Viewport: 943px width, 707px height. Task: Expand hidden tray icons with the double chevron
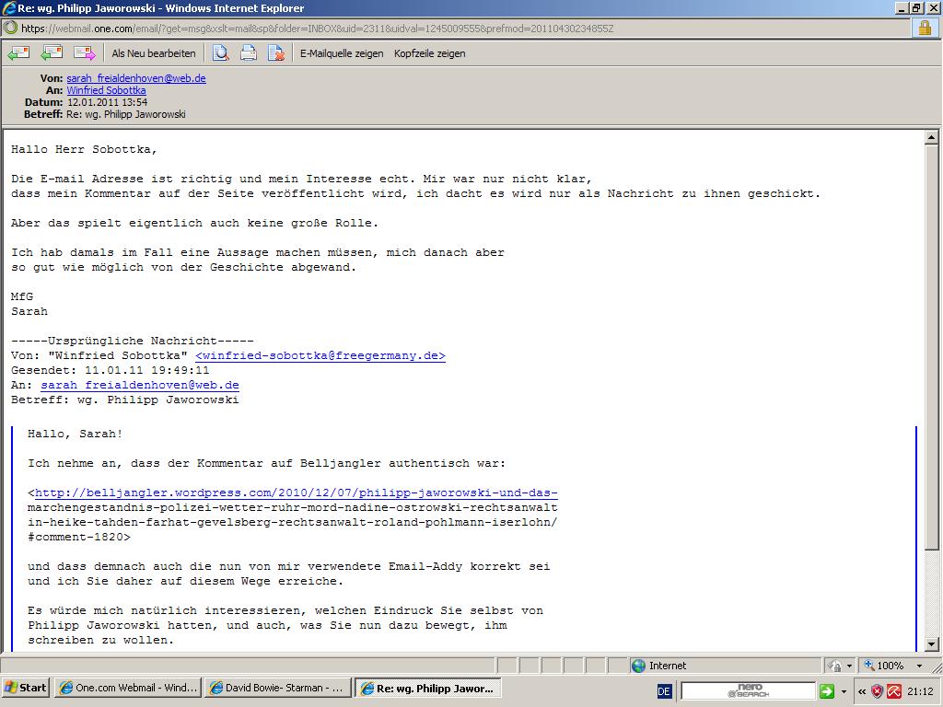[x=862, y=690]
